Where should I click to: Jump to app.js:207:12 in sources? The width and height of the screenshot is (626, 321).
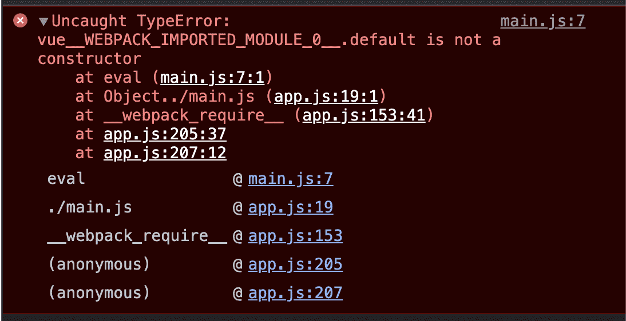tap(165, 153)
